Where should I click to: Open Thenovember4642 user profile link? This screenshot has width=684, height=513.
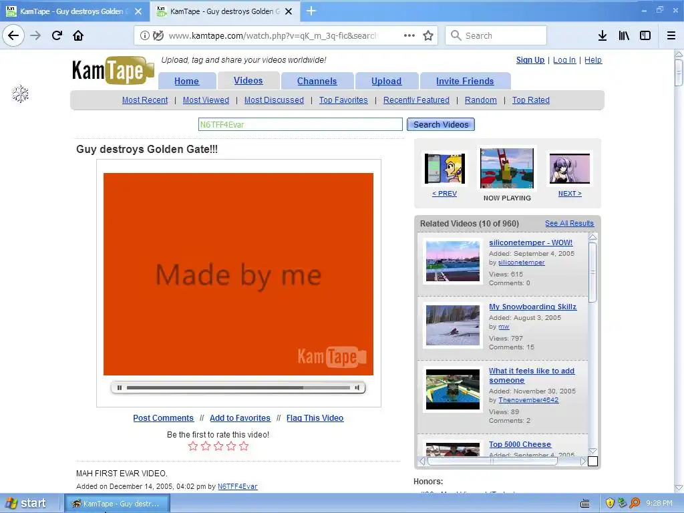pyautogui.click(x=528, y=400)
